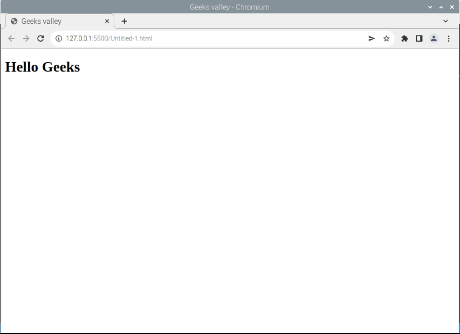
Task: Click the forward navigation arrow
Action: point(26,38)
